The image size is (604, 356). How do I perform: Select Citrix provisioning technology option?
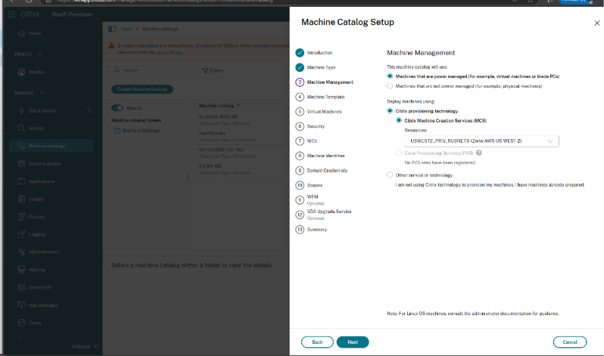(390, 111)
